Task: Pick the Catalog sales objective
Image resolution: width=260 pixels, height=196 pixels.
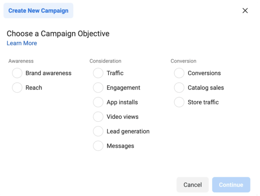Action: 179,88
